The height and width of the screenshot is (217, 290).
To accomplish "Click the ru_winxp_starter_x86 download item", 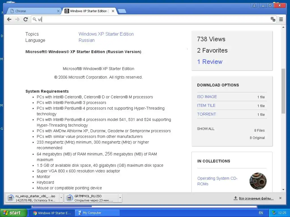I will 33,198.
